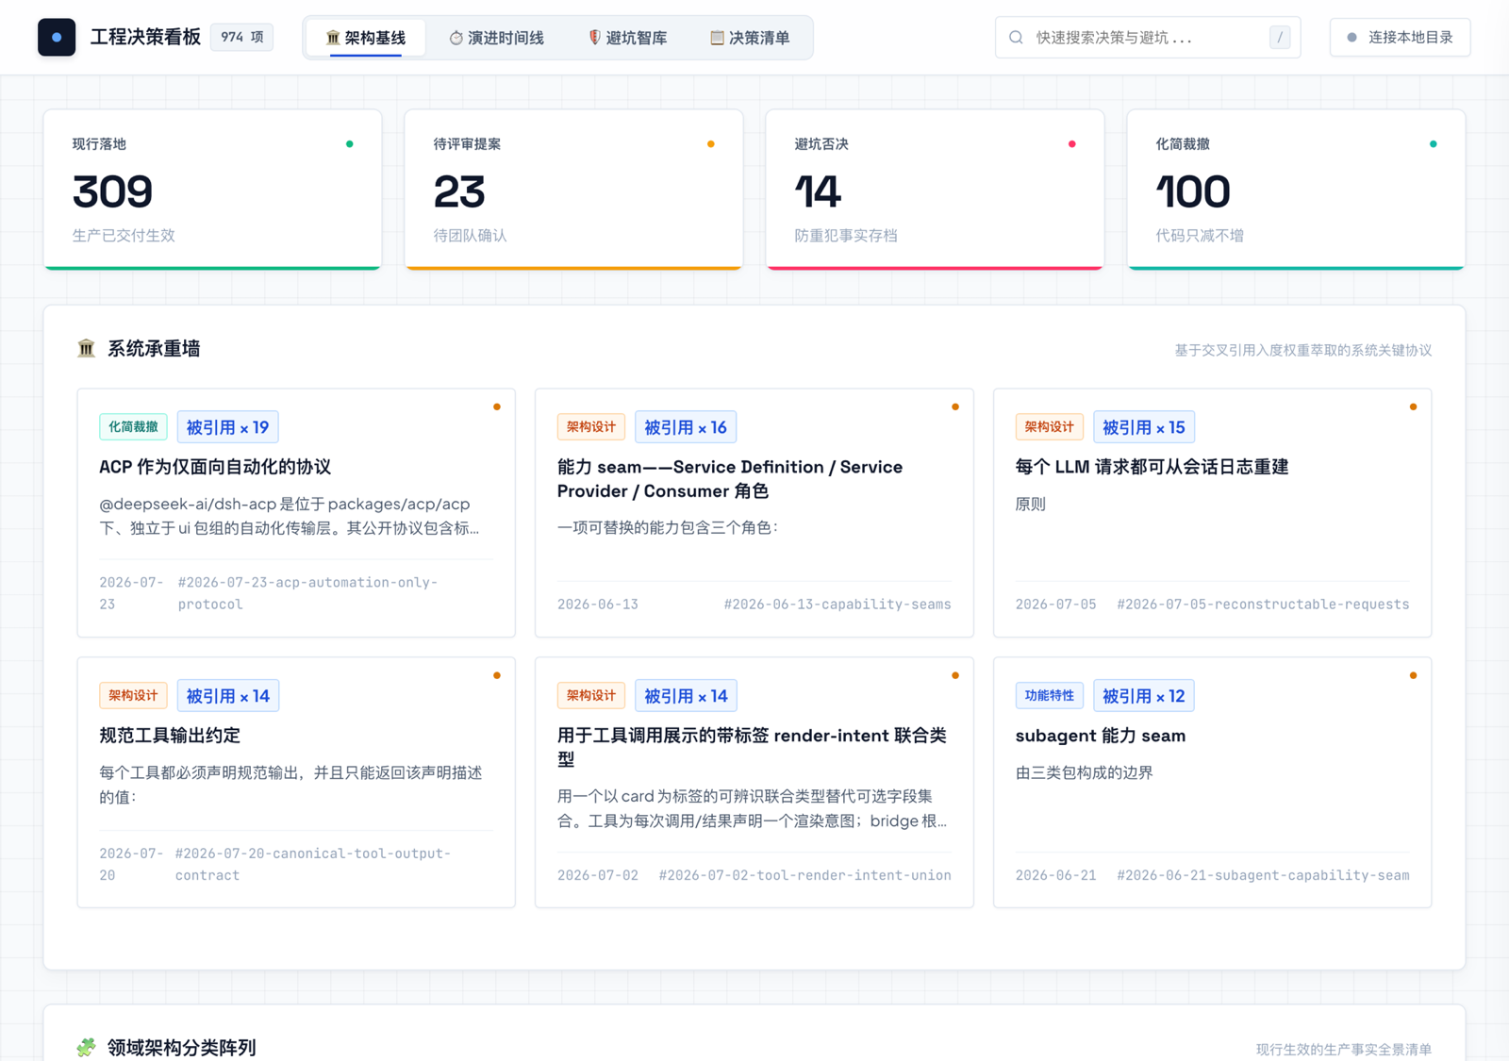
Task: Open the subagent 能力 seam card title
Action: click(x=1101, y=736)
